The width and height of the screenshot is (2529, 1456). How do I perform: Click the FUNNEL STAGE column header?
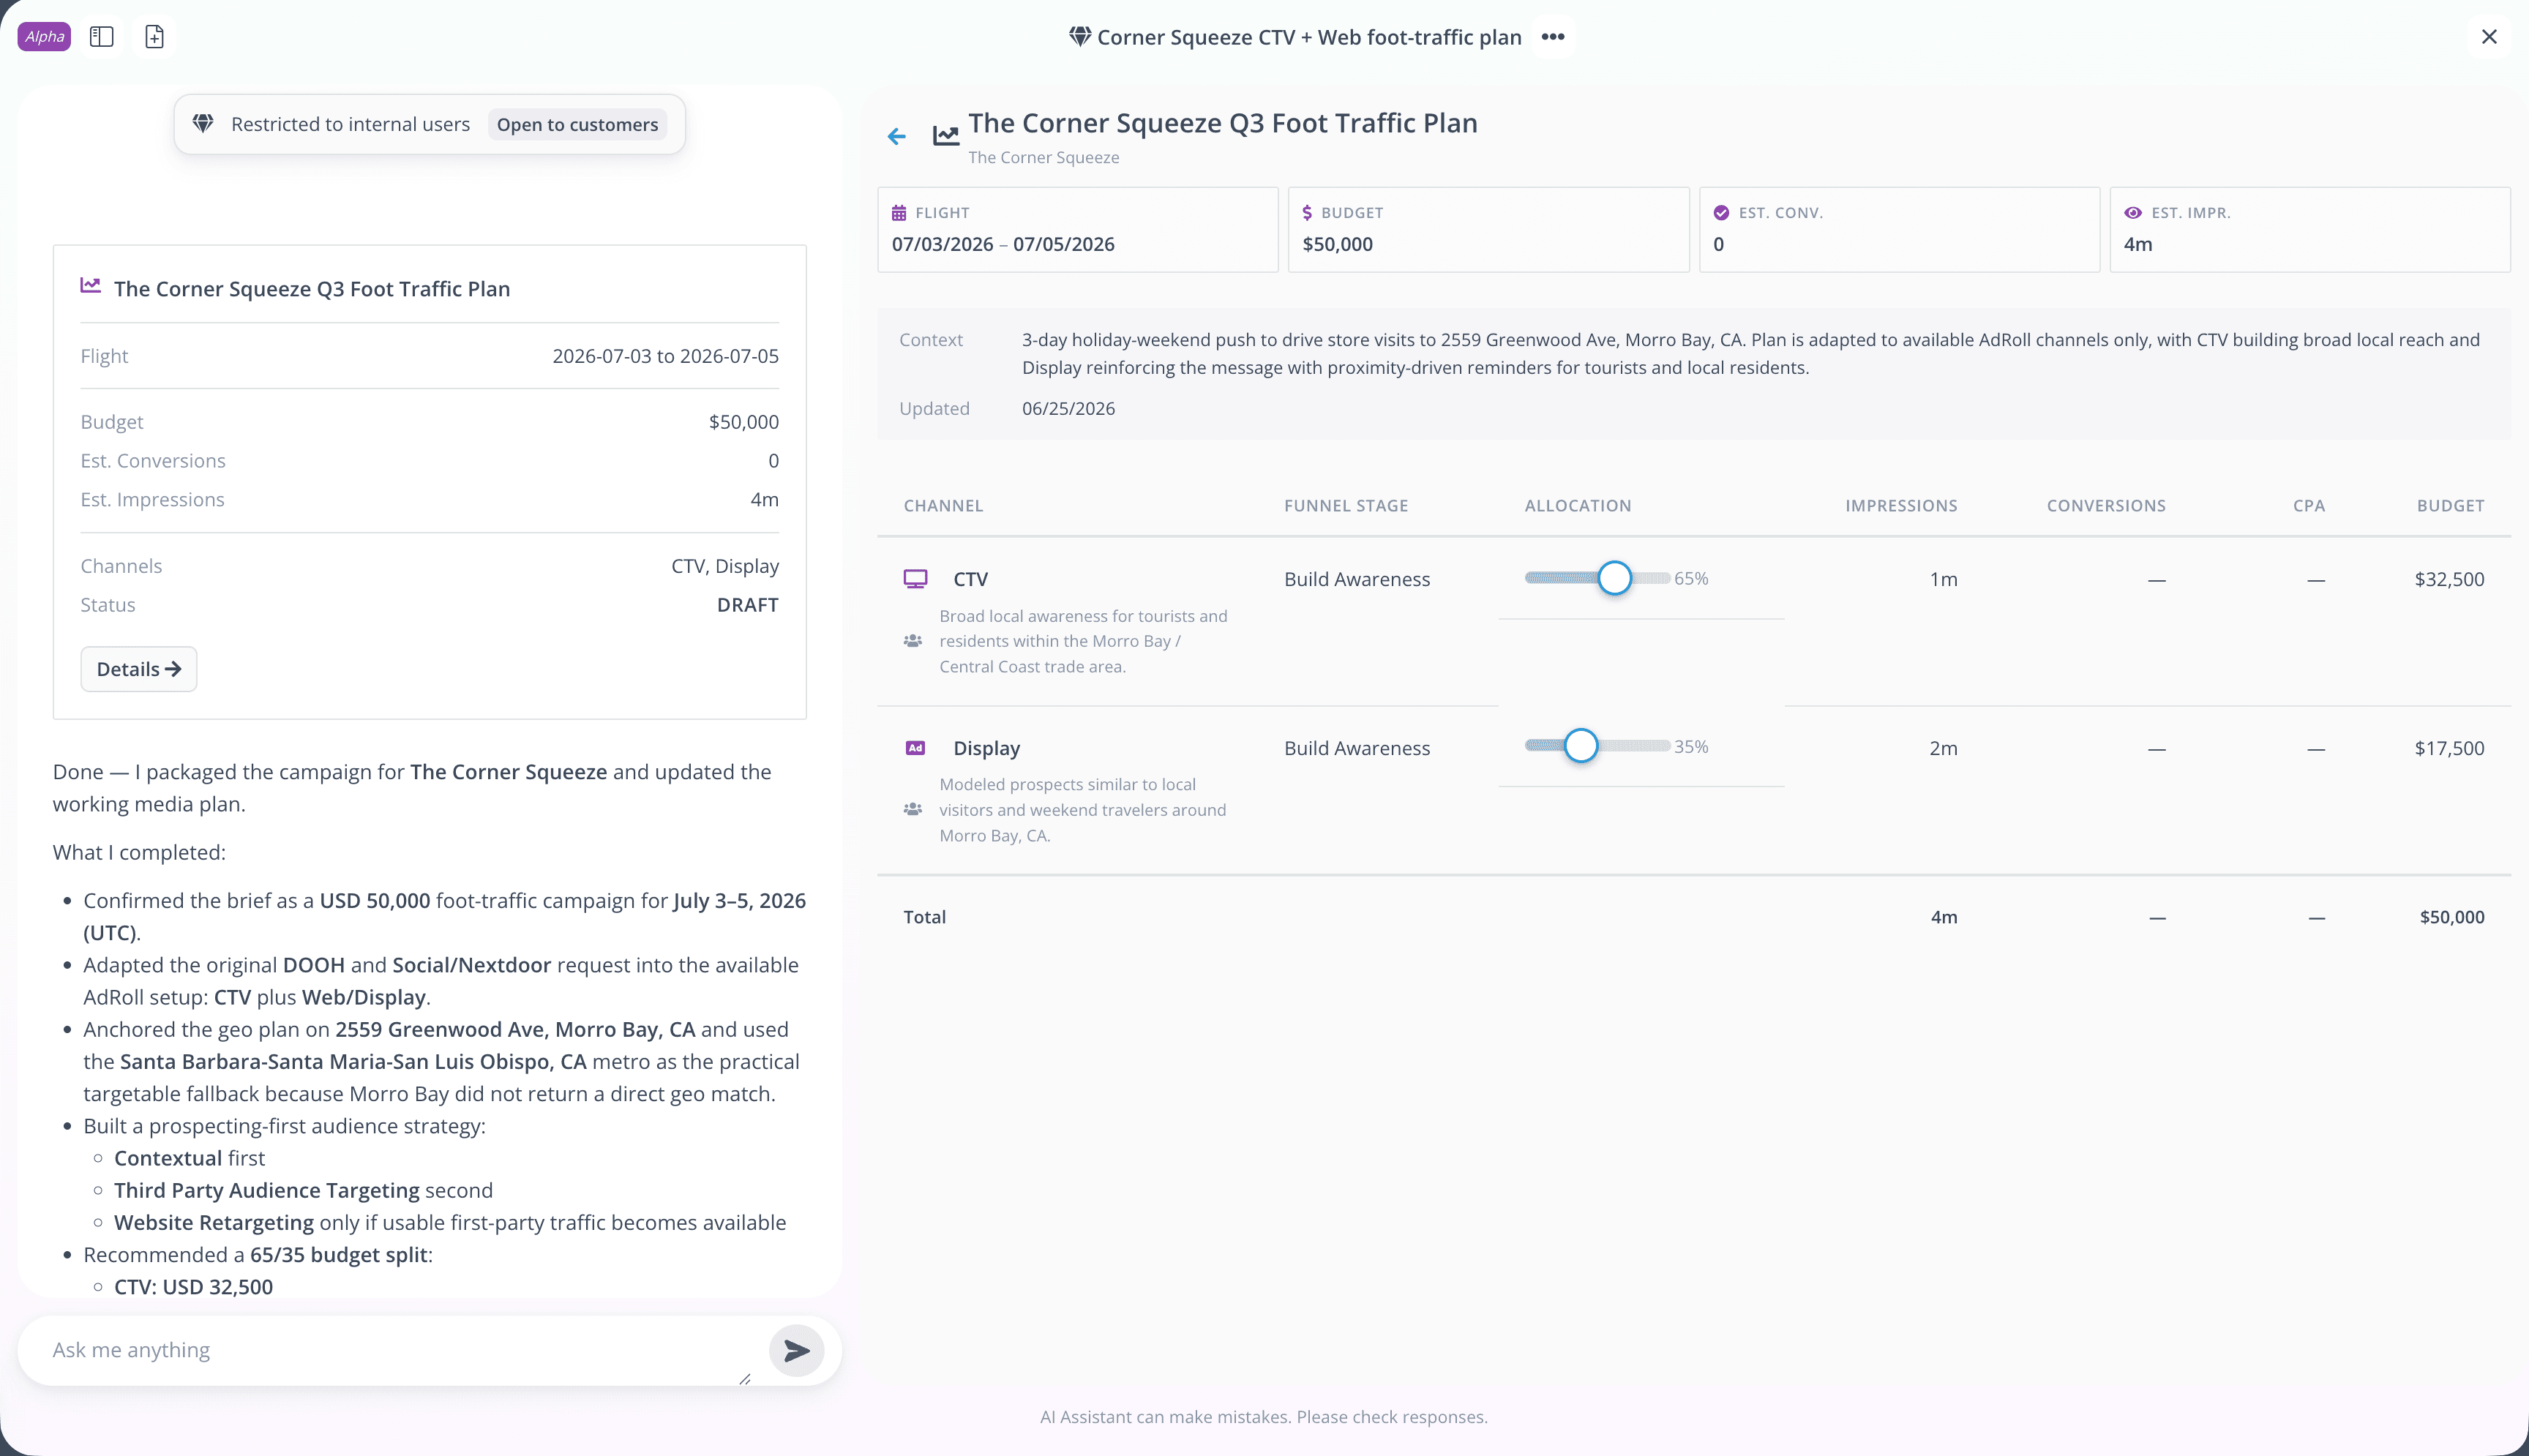tap(1346, 506)
